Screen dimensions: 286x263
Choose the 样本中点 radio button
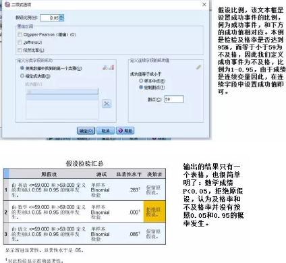tap(141, 80)
